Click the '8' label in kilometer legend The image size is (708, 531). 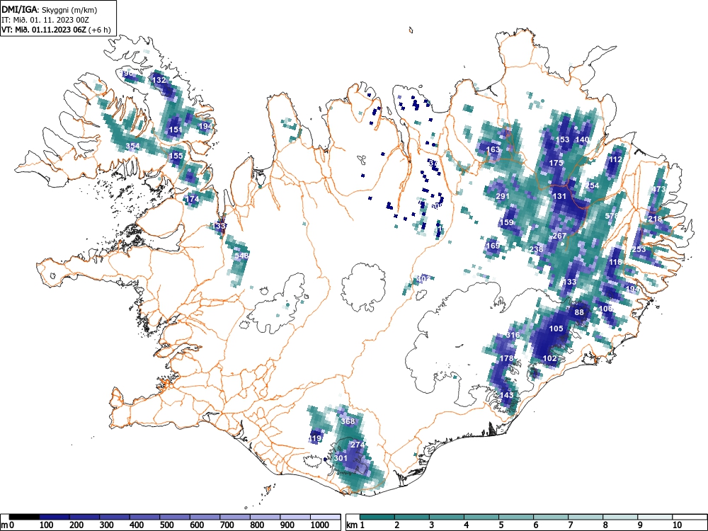point(605,525)
